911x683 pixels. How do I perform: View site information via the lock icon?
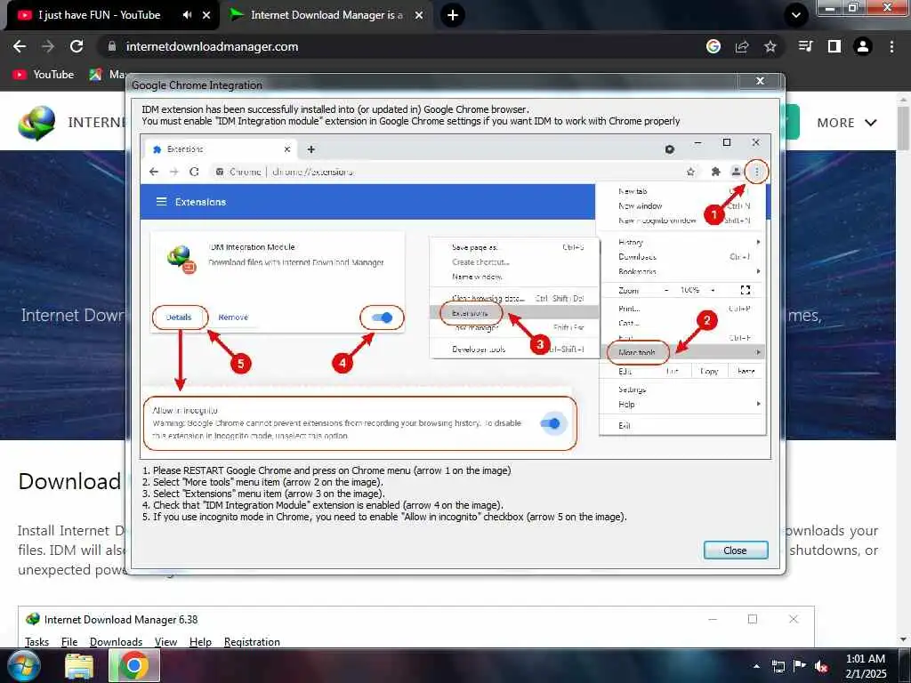112,46
